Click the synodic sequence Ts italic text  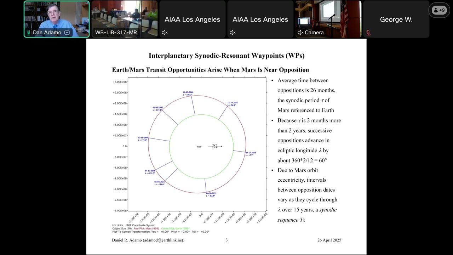(307, 215)
